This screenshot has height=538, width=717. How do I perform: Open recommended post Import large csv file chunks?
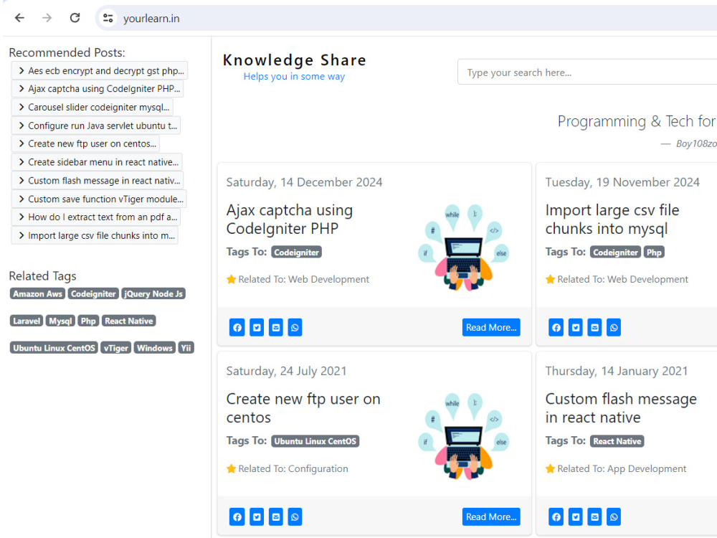tap(95, 235)
